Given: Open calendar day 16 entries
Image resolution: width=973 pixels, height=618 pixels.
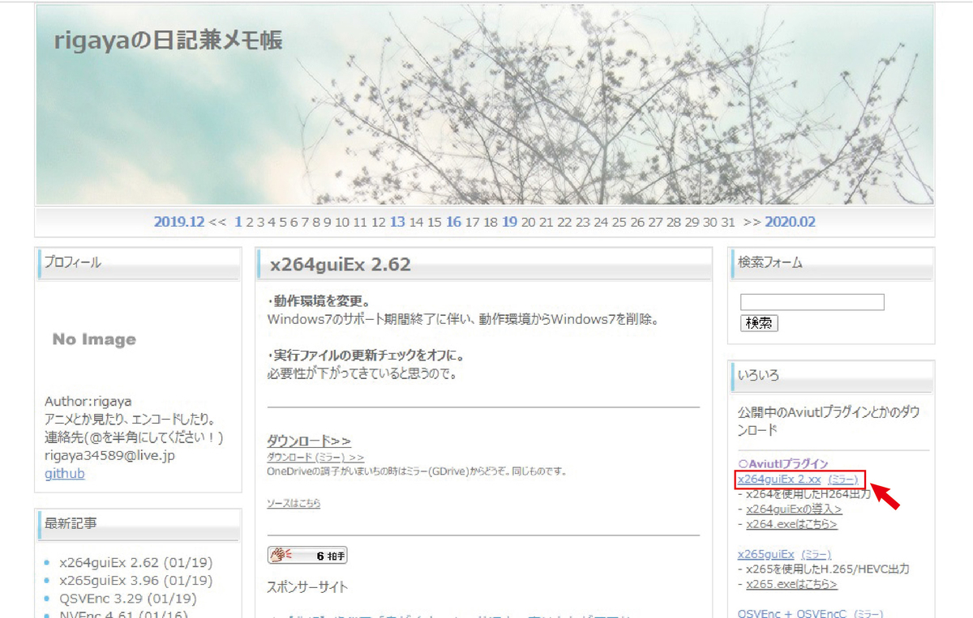Looking at the screenshot, I should pos(453,222).
